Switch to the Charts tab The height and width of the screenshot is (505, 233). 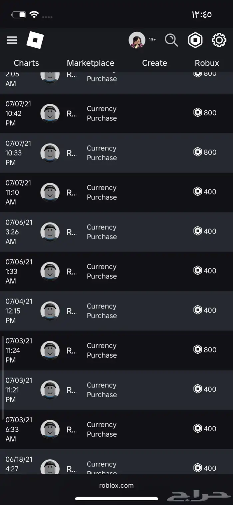[x=26, y=63]
